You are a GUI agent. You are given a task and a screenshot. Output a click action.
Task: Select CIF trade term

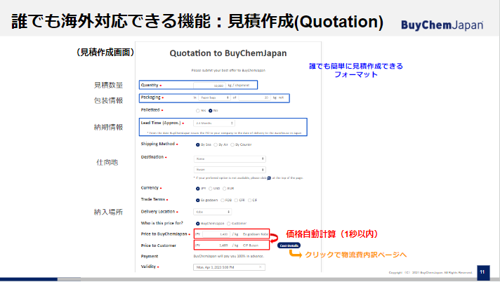click(250, 201)
